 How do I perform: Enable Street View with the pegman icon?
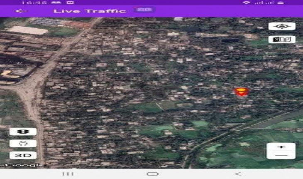(23, 144)
